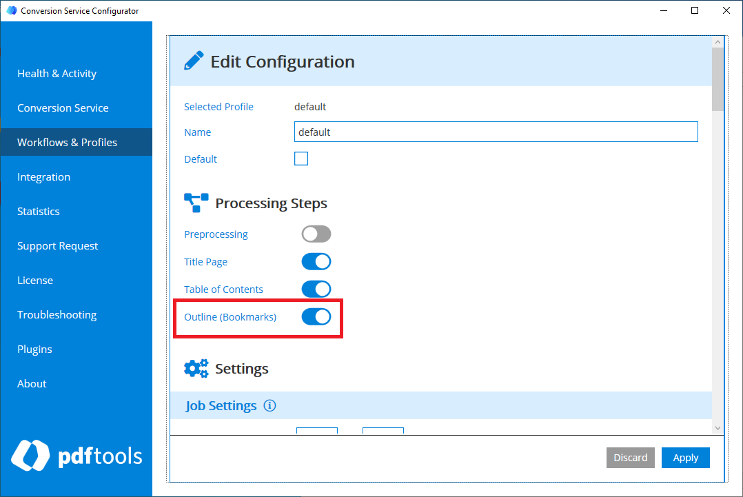
Task: Click the scroll up arrow
Action: click(717, 42)
